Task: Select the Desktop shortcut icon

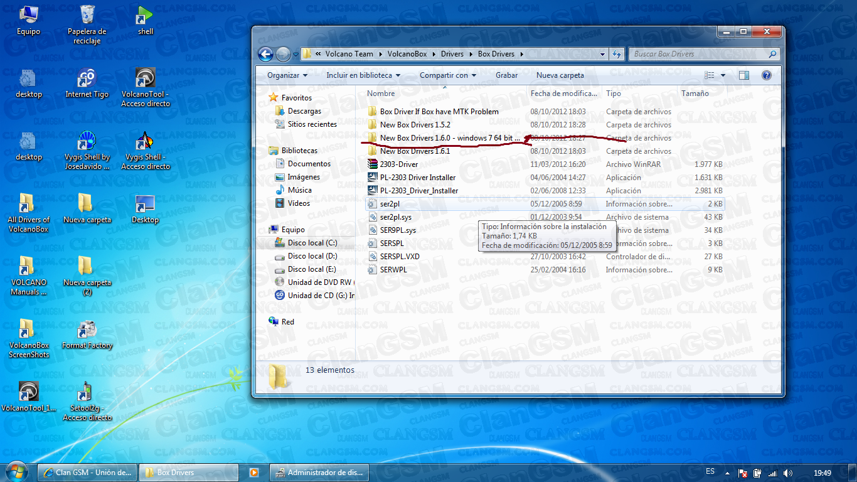Action: tap(146, 208)
